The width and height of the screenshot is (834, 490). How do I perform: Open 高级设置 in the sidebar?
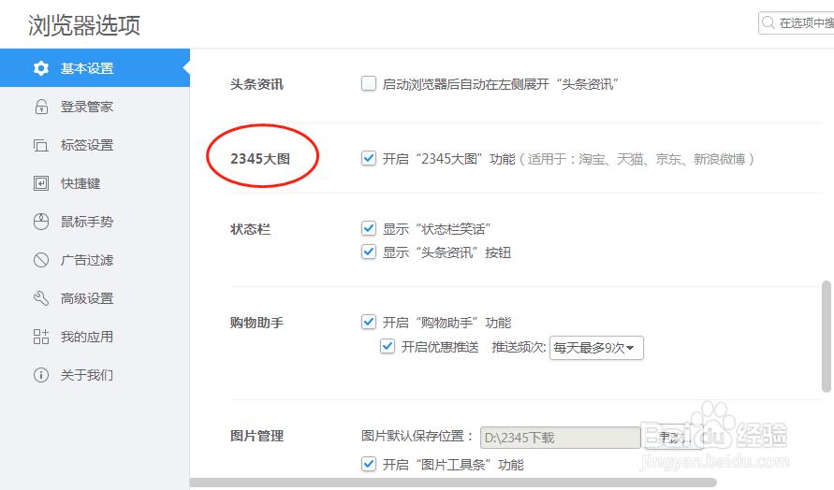(x=95, y=298)
